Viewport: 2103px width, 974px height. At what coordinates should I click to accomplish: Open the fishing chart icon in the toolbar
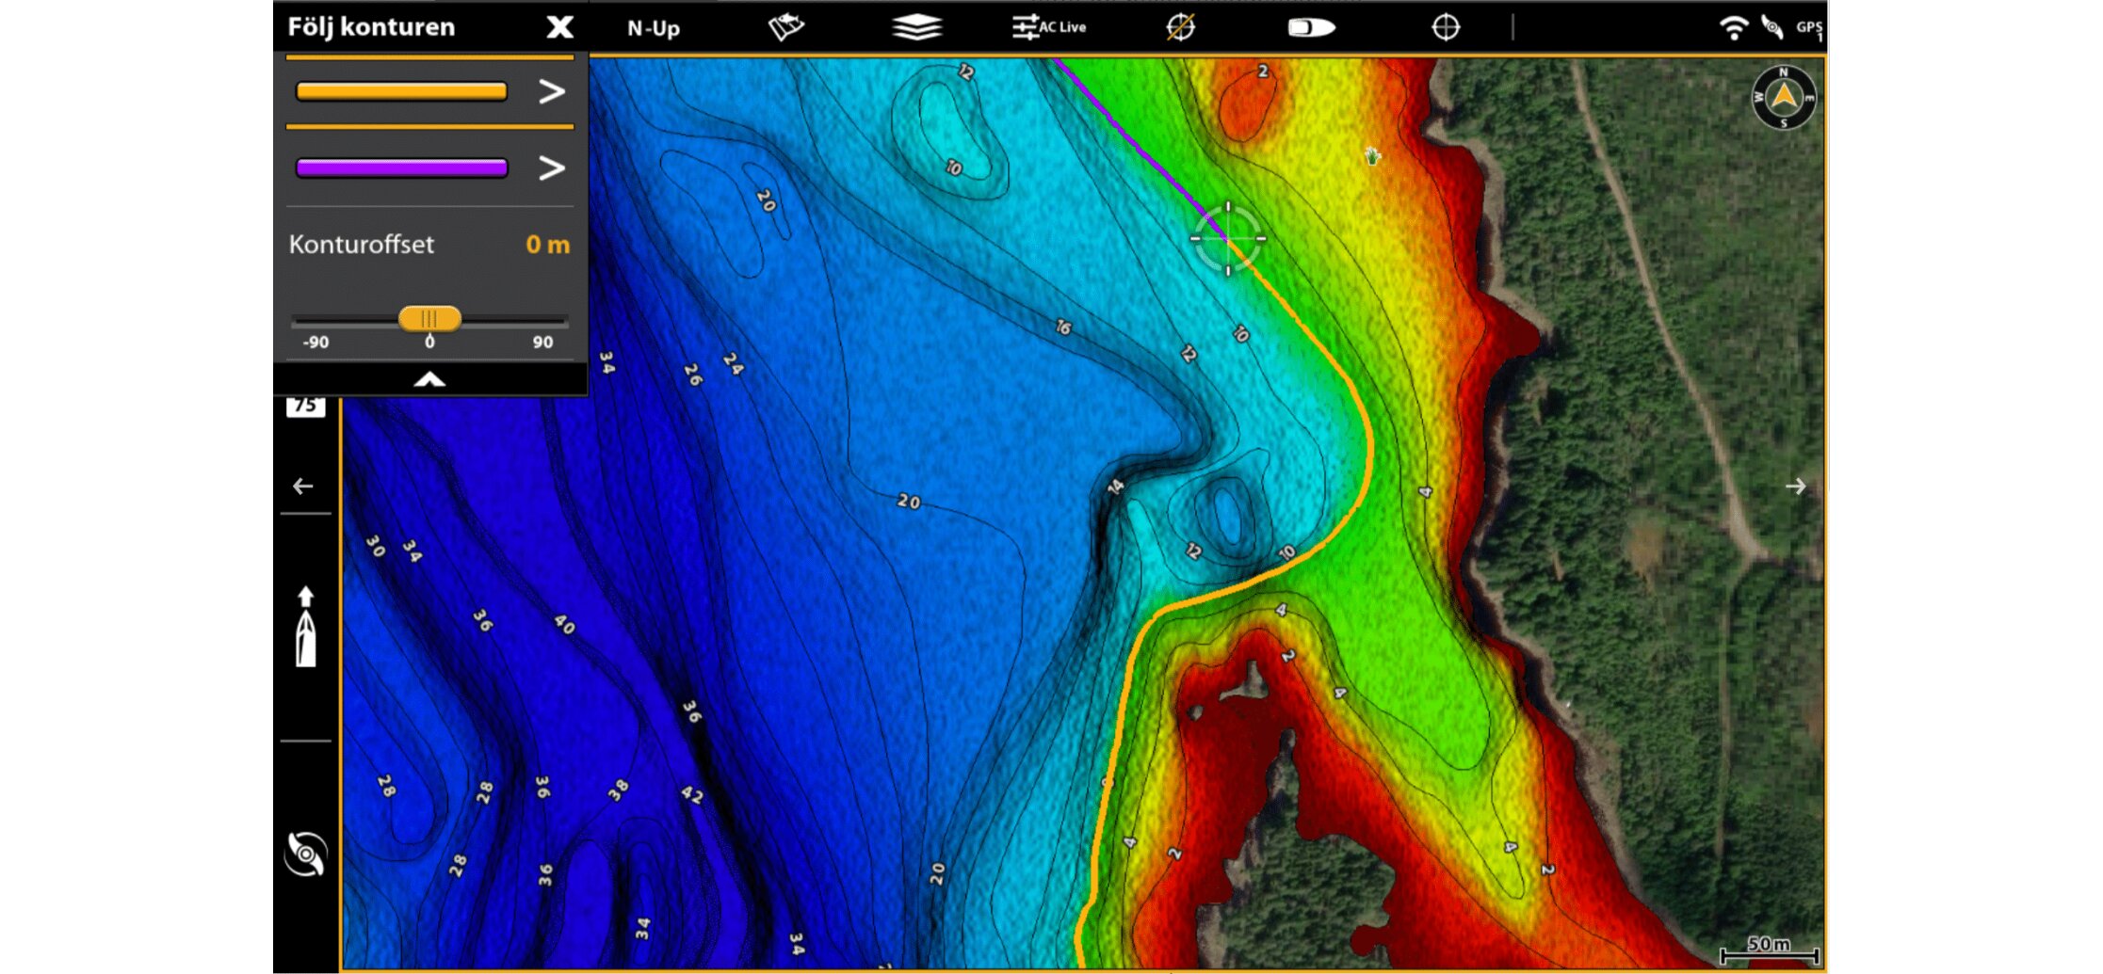tap(785, 27)
